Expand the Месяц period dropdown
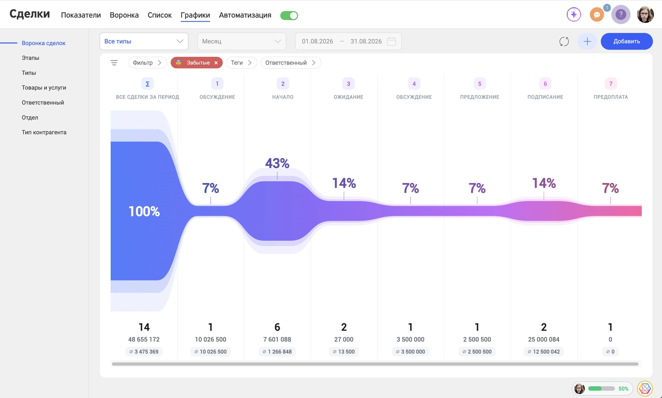 tap(242, 42)
